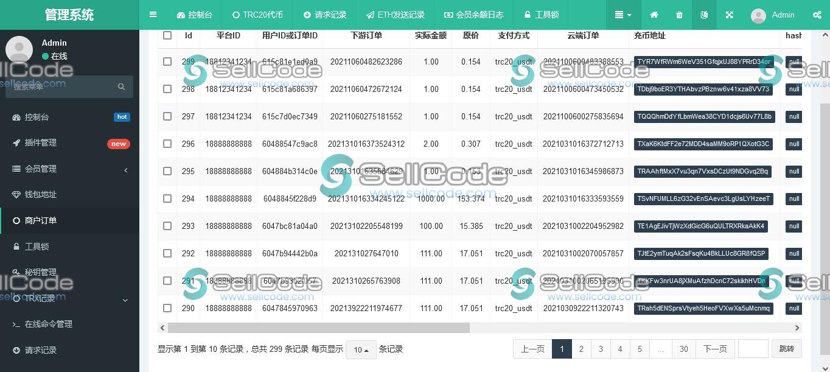Viewport: 830px width, 372px height.
Task: Check the row with Id 298
Action: (x=167, y=89)
